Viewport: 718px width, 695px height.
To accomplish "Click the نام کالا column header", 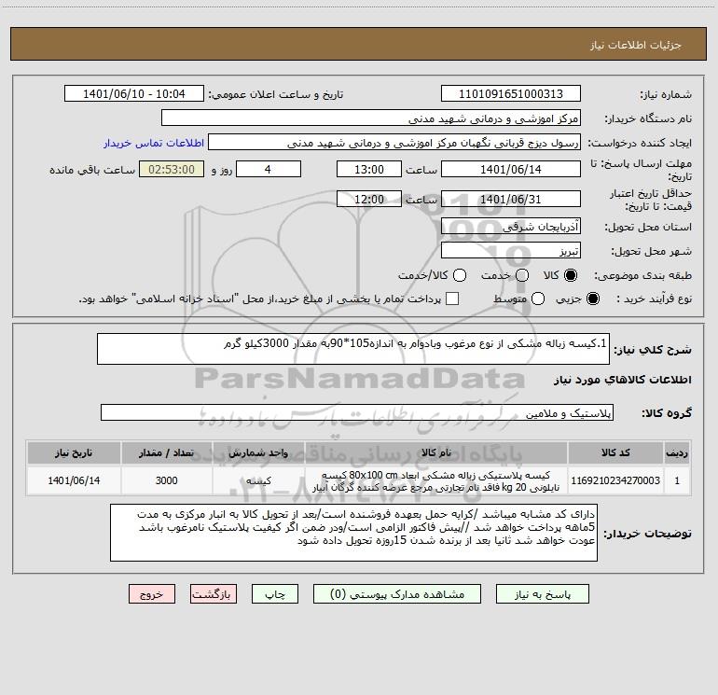I will click(x=436, y=452).
